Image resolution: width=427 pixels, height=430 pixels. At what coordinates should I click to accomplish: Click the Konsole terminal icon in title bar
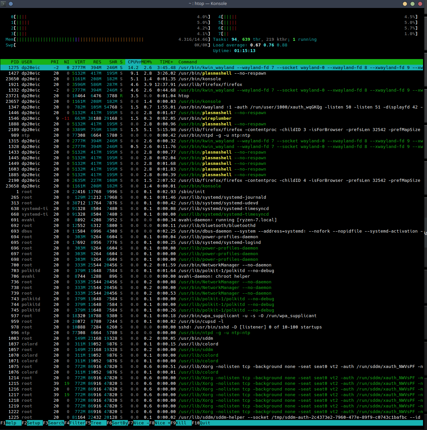[4, 4]
